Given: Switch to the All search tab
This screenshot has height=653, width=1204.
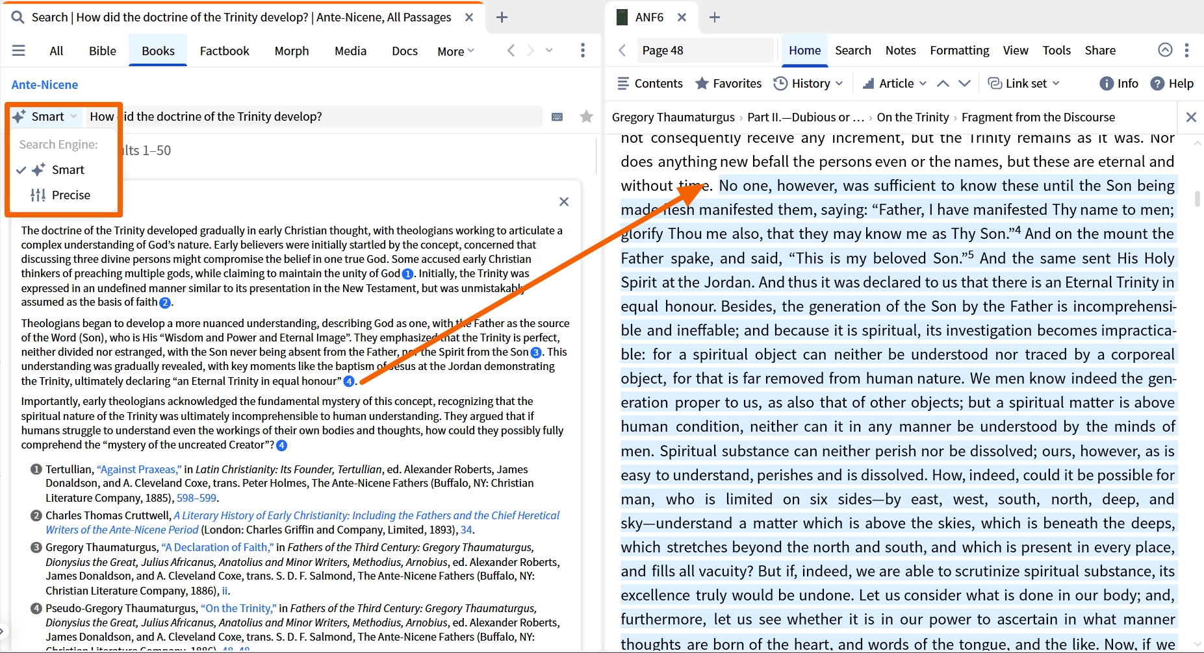Looking at the screenshot, I should point(57,51).
